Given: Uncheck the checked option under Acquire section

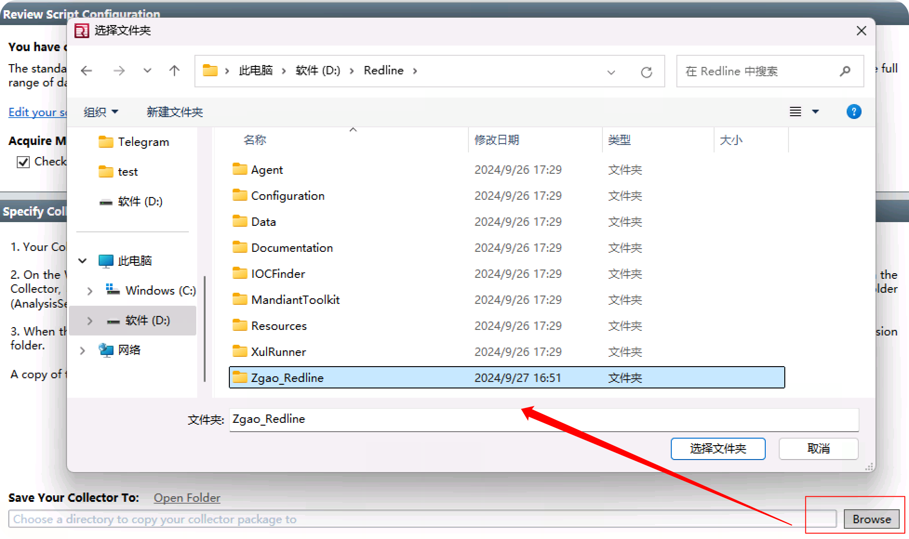Looking at the screenshot, I should pos(23,161).
